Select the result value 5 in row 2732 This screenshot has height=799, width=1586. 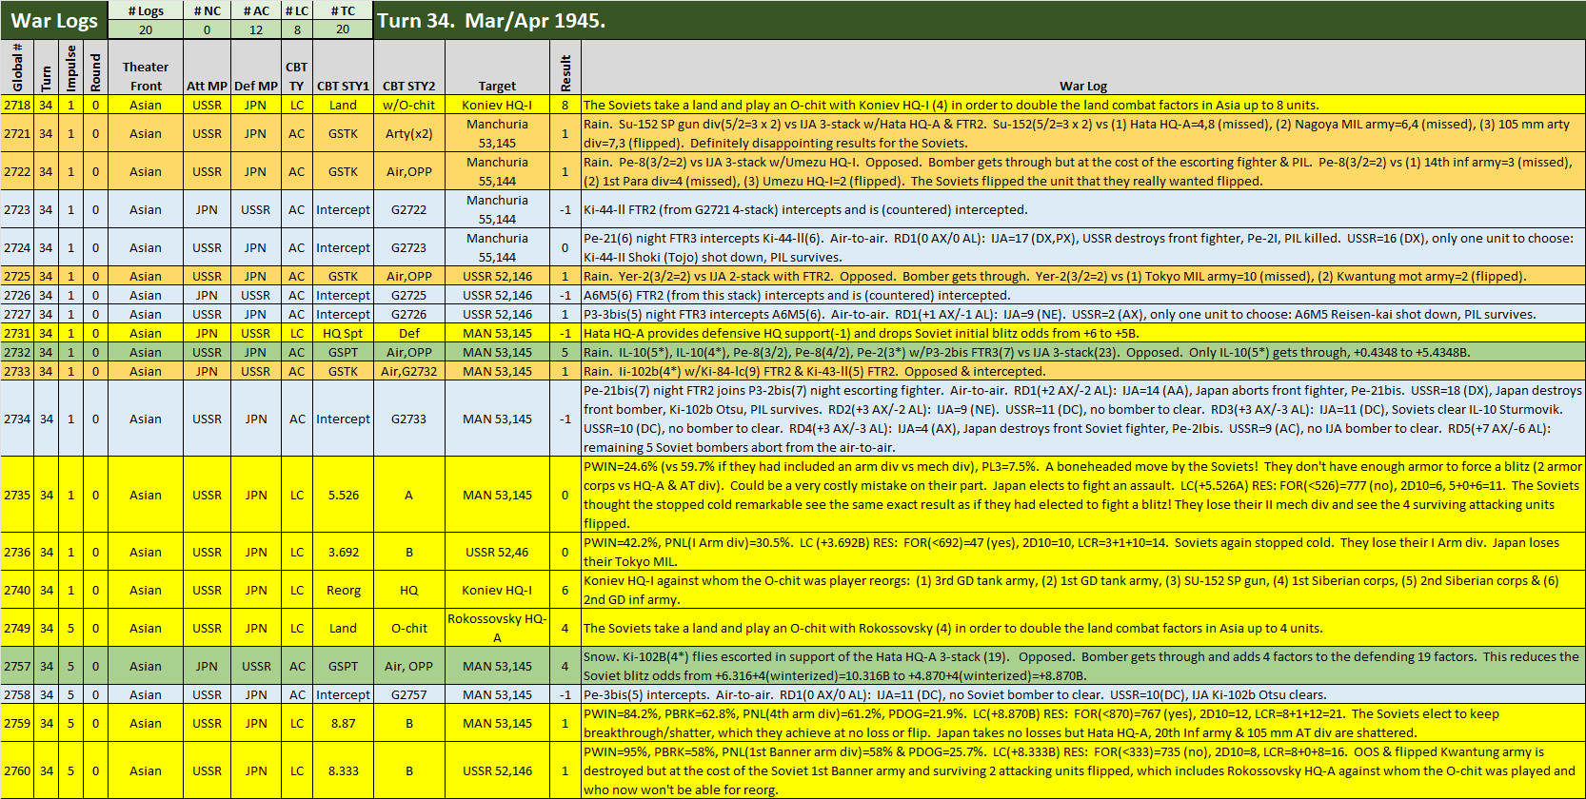565,352
